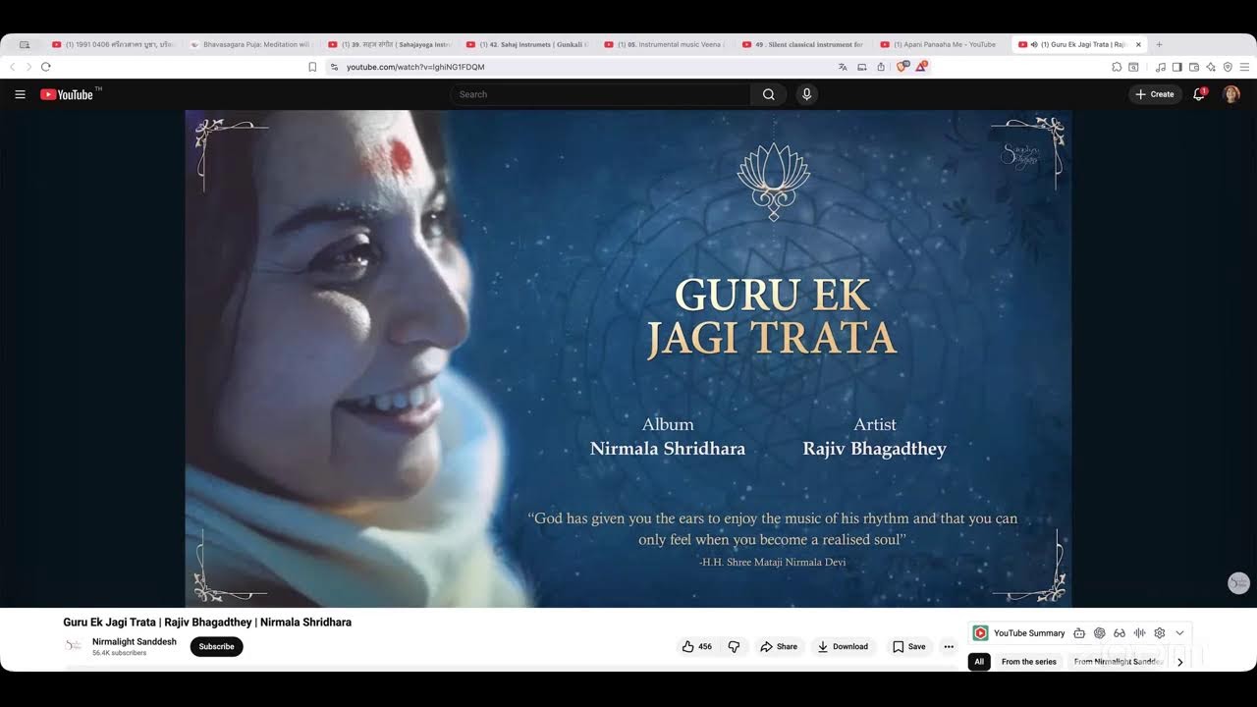
Task: Bookmark this page in address bar
Action: click(x=312, y=67)
